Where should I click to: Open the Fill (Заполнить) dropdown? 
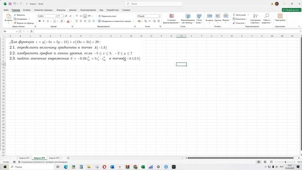(240, 19)
